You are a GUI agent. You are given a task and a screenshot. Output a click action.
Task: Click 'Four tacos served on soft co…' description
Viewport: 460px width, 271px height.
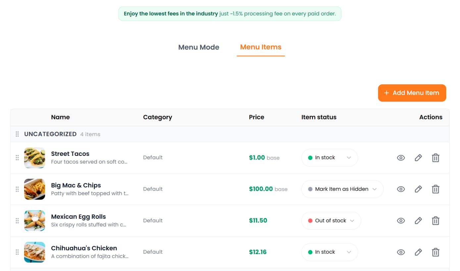(x=89, y=162)
